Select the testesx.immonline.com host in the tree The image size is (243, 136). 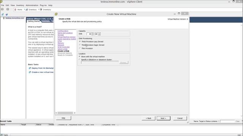pyautogui.click(x=15, y=18)
